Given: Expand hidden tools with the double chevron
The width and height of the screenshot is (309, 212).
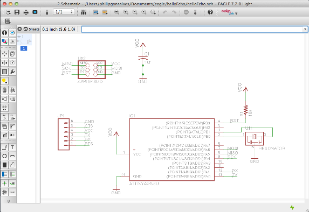Looking at the screenshot, I should coord(9,201).
